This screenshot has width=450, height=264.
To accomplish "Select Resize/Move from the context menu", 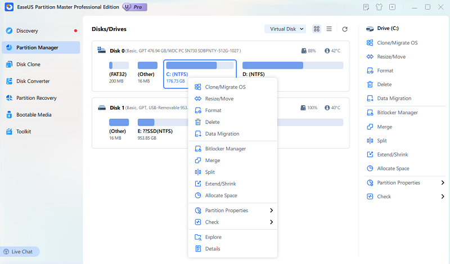I will [219, 99].
